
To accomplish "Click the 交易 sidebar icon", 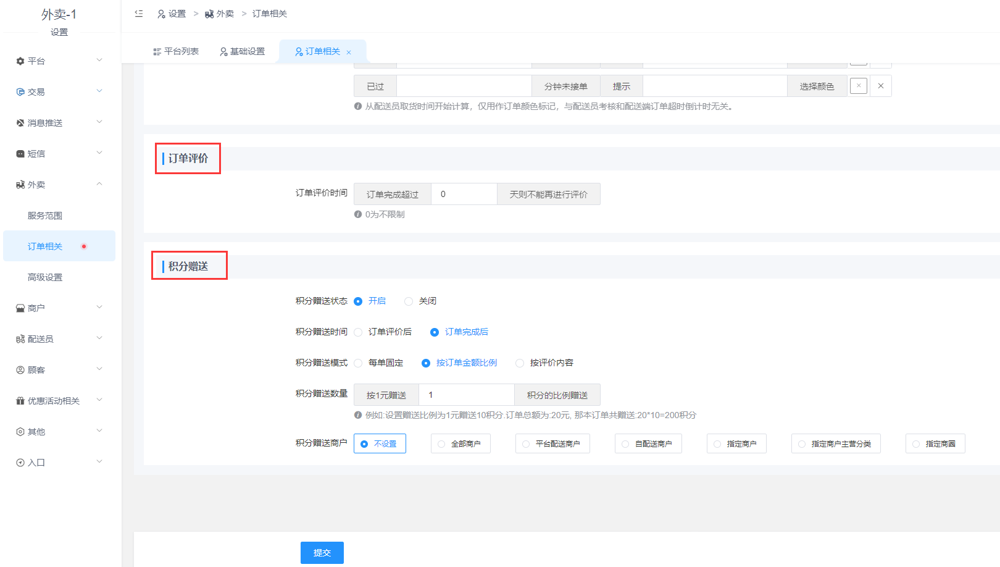I will tap(20, 92).
